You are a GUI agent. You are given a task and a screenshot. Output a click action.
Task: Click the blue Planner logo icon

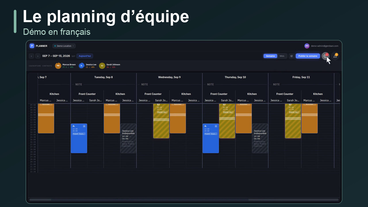pyautogui.click(x=32, y=46)
